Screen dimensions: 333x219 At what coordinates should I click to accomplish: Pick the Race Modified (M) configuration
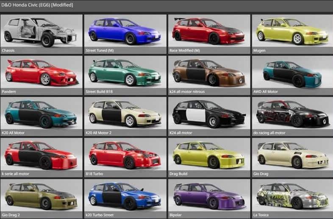209,32
